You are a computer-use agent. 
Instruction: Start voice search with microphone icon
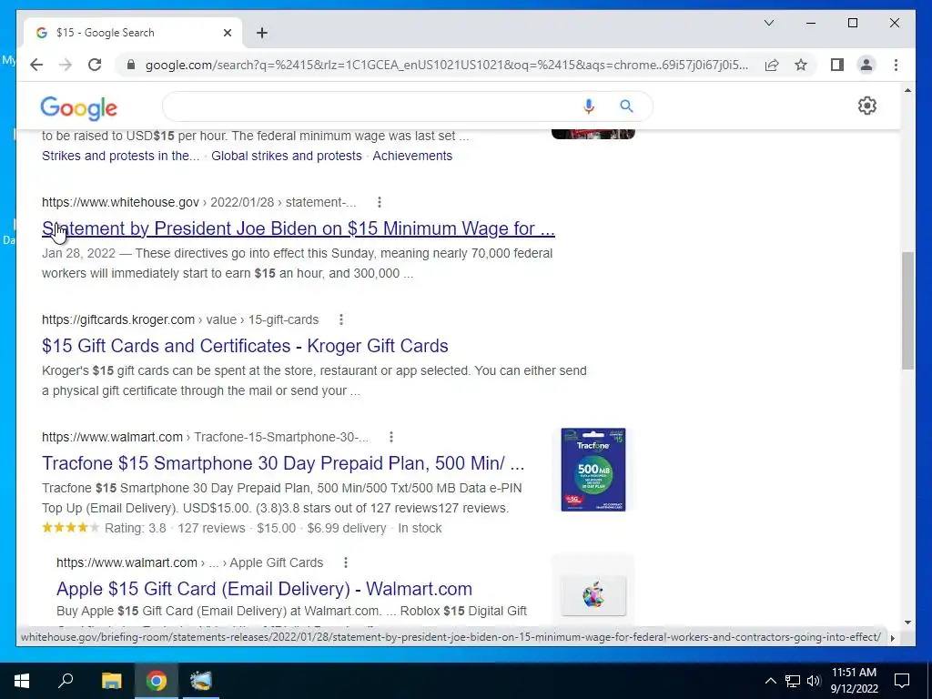[589, 106]
